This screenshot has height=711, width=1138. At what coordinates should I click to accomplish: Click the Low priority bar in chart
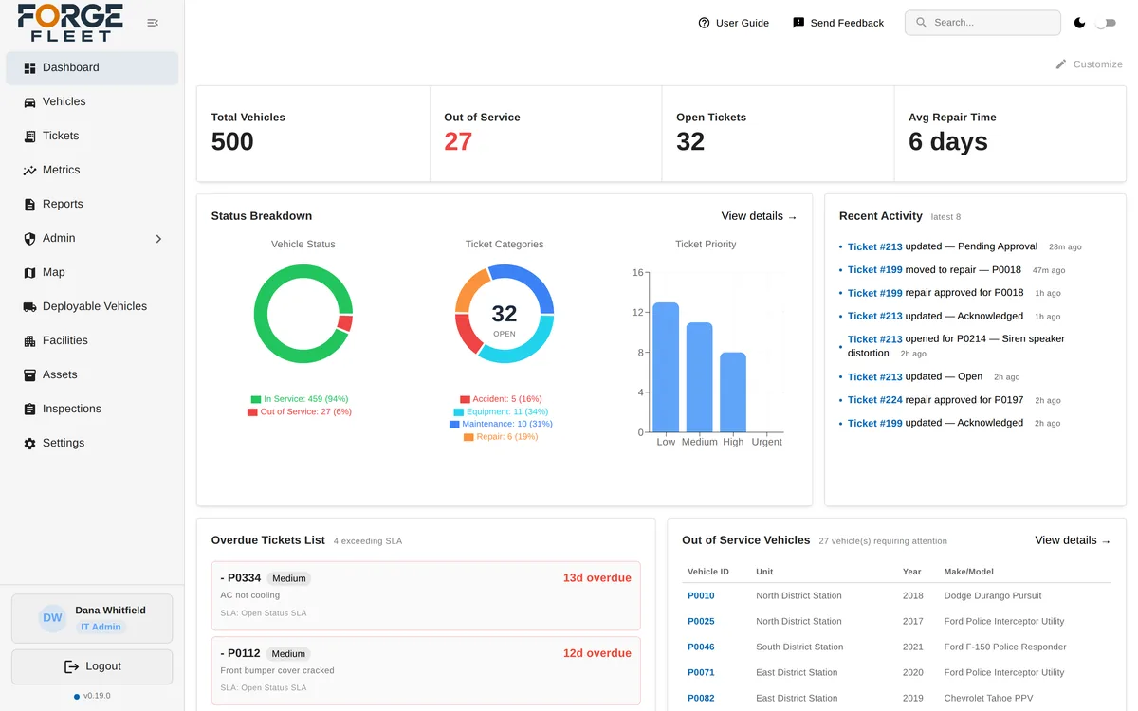point(666,368)
